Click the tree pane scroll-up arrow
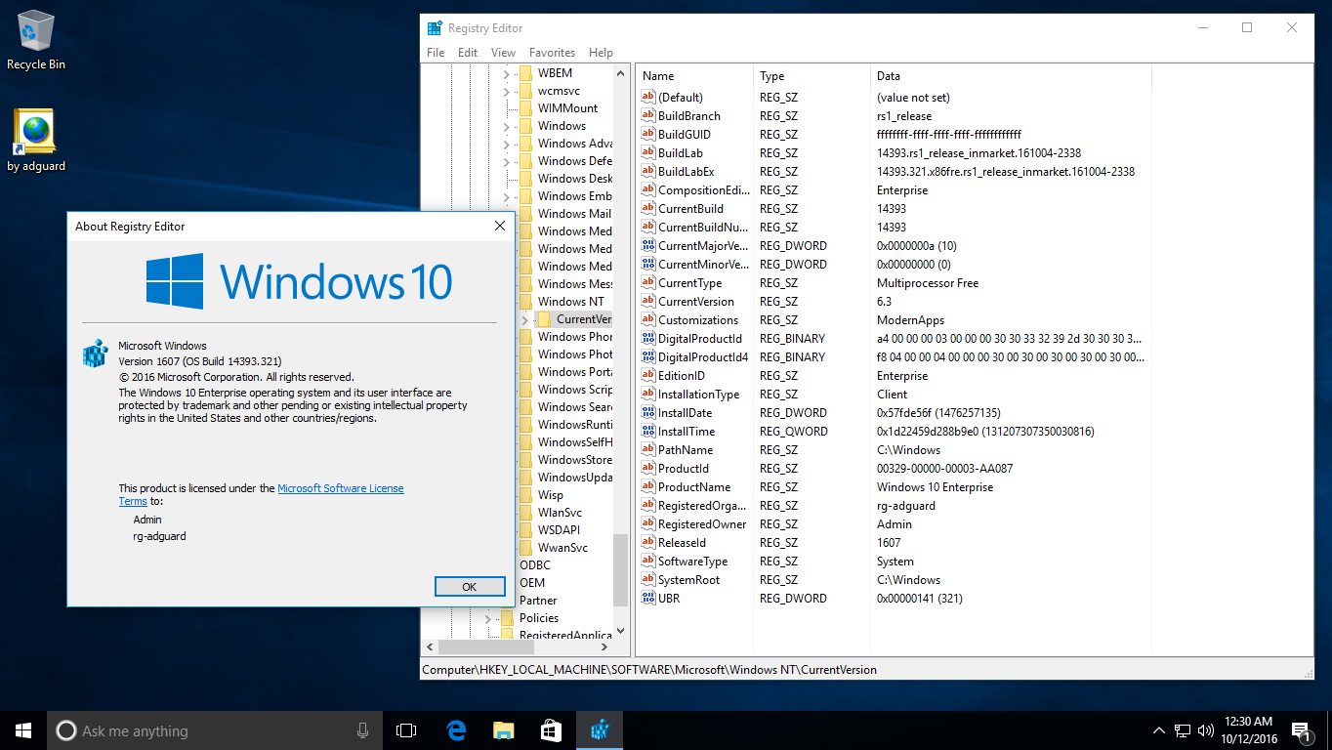This screenshot has width=1332, height=750. [x=621, y=73]
